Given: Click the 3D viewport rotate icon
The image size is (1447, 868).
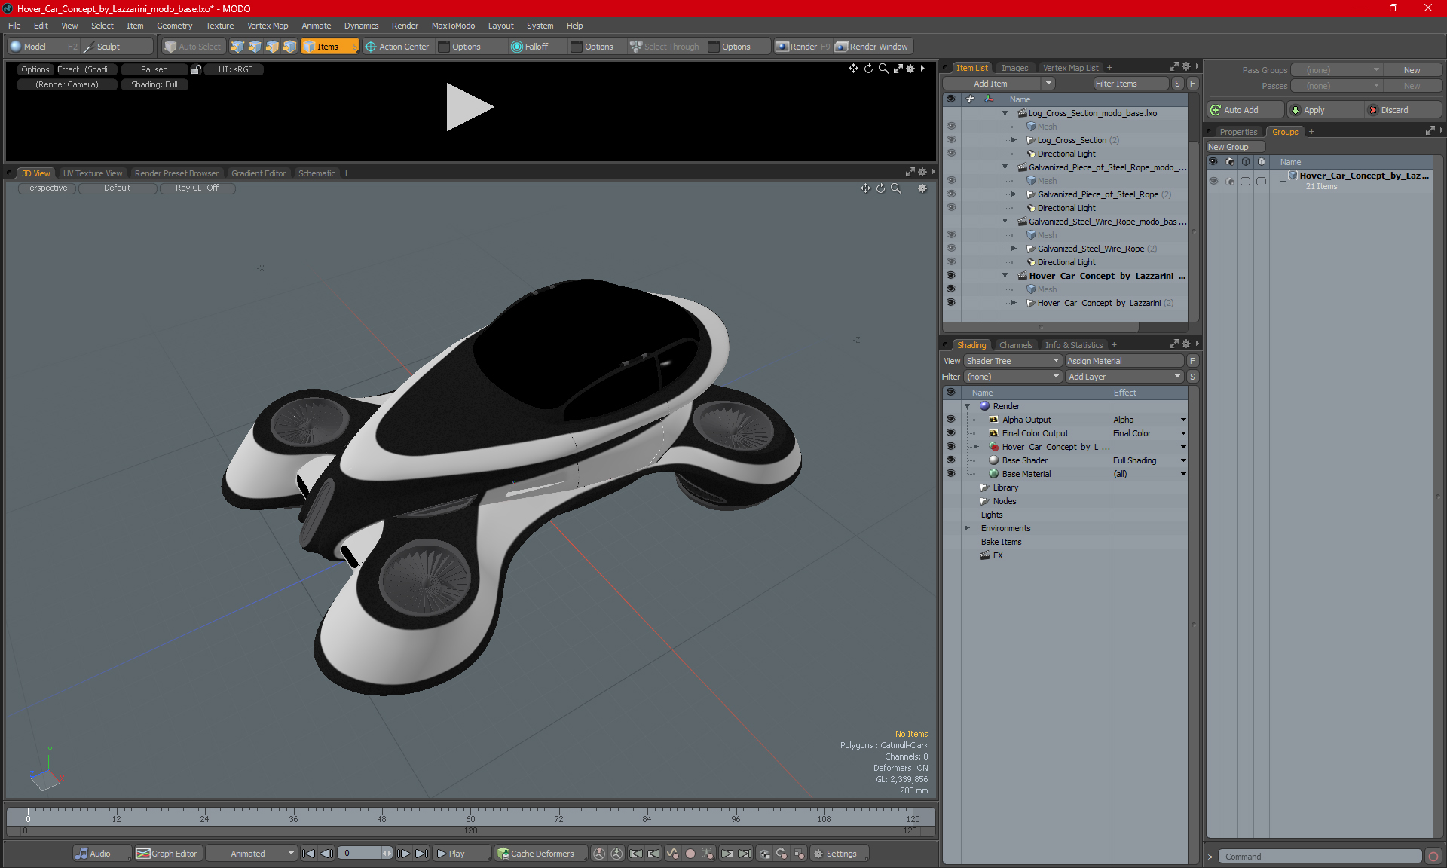Looking at the screenshot, I should [x=880, y=188].
